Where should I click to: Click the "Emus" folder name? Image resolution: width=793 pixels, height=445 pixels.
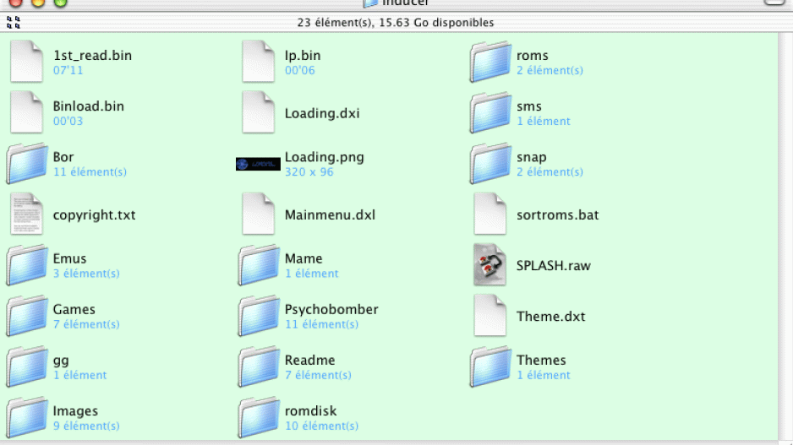(70, 258)
